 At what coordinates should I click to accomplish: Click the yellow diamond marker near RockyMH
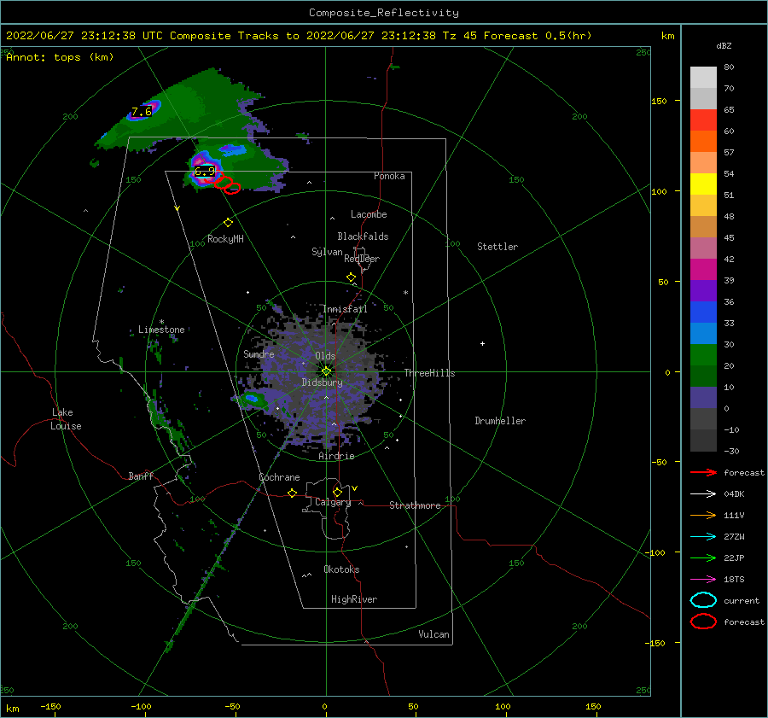(228, 223)
